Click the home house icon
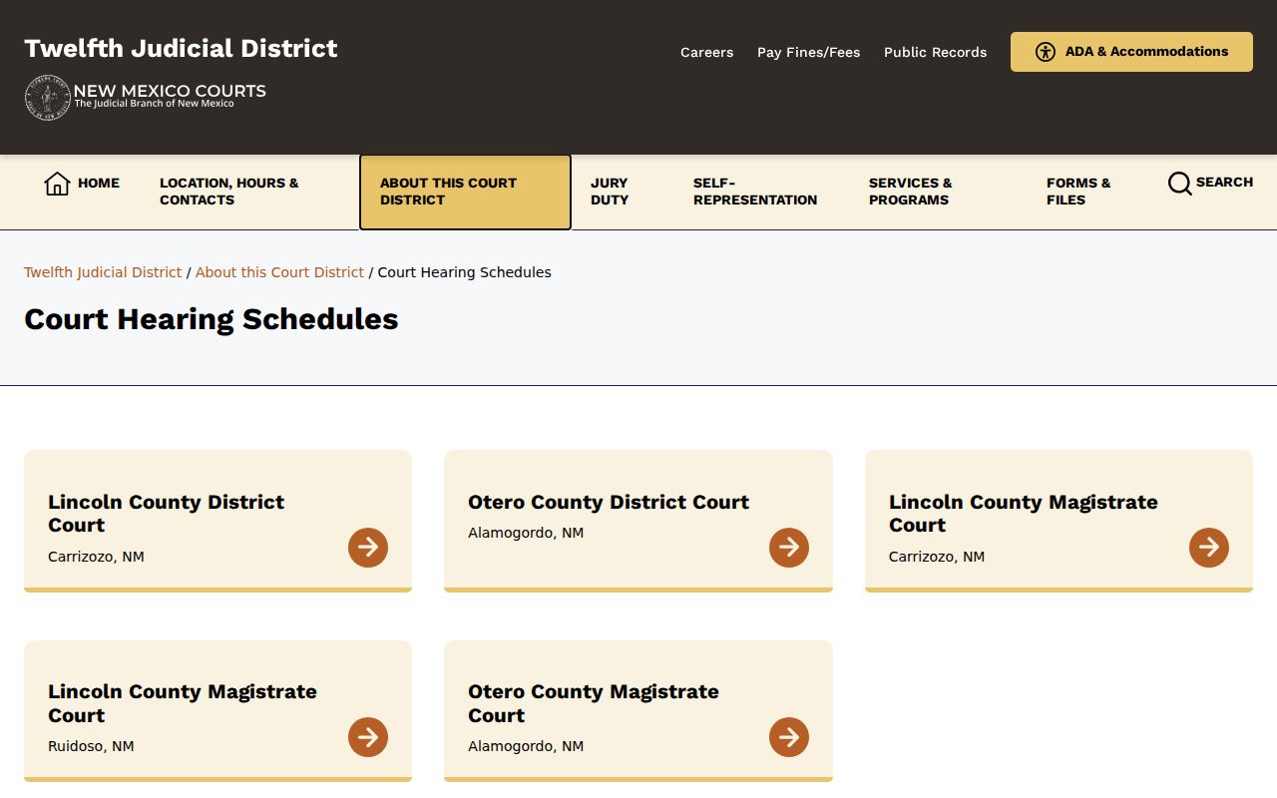 pos(57,184)
